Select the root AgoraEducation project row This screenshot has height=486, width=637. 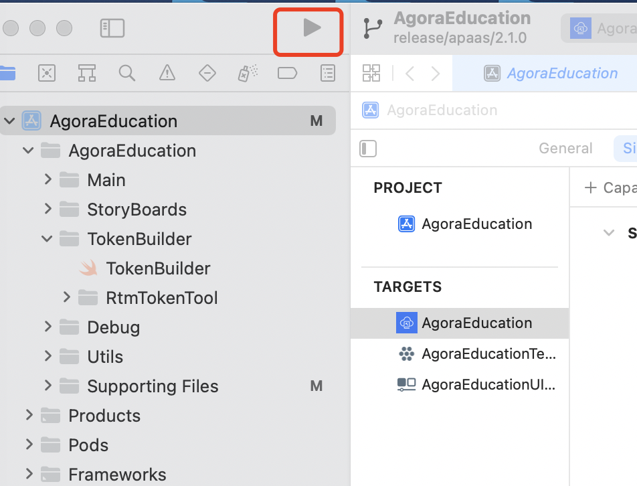168,121
